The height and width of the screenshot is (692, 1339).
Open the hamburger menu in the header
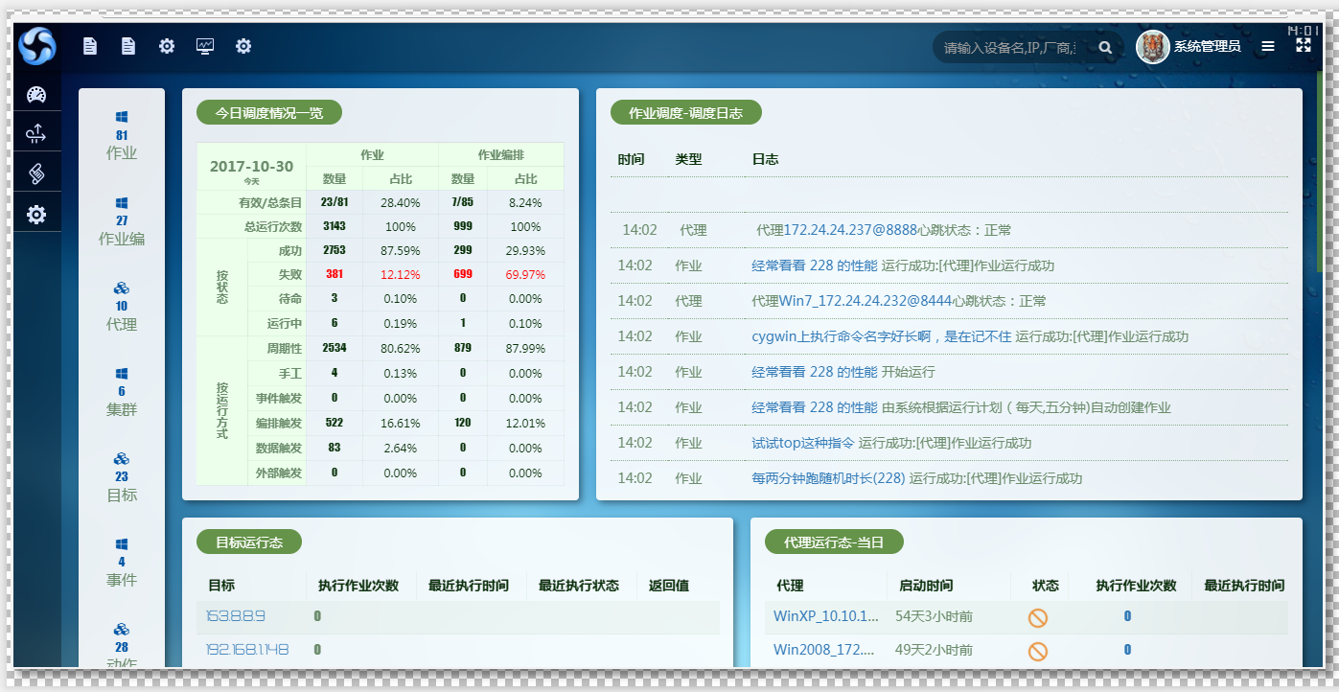[1268, 46]
